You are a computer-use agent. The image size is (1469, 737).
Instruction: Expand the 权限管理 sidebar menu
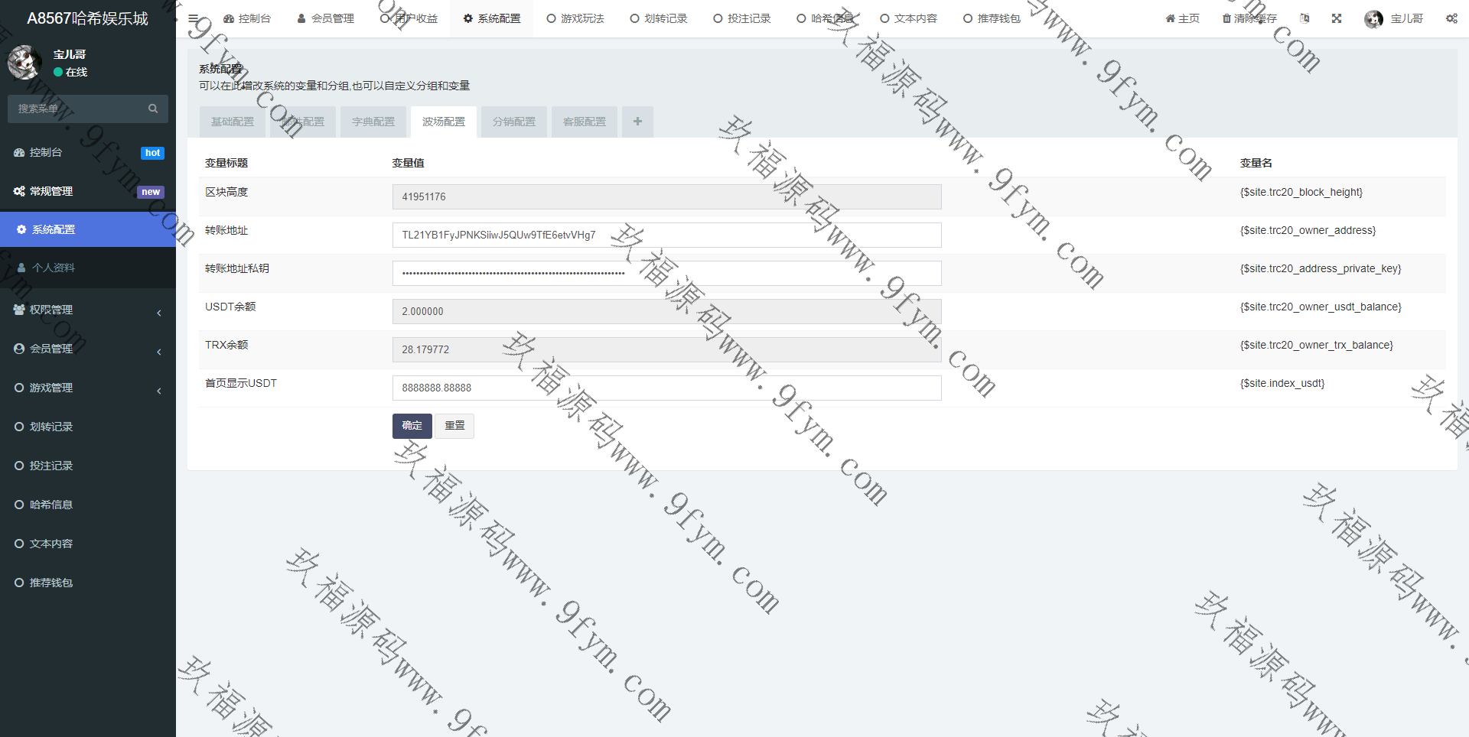[x=88, y=310]
